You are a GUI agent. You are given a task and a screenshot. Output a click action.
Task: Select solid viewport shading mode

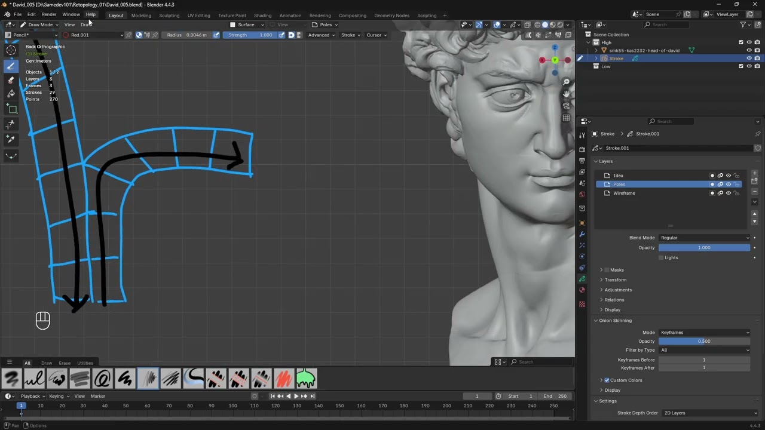(x=544, y=24)
